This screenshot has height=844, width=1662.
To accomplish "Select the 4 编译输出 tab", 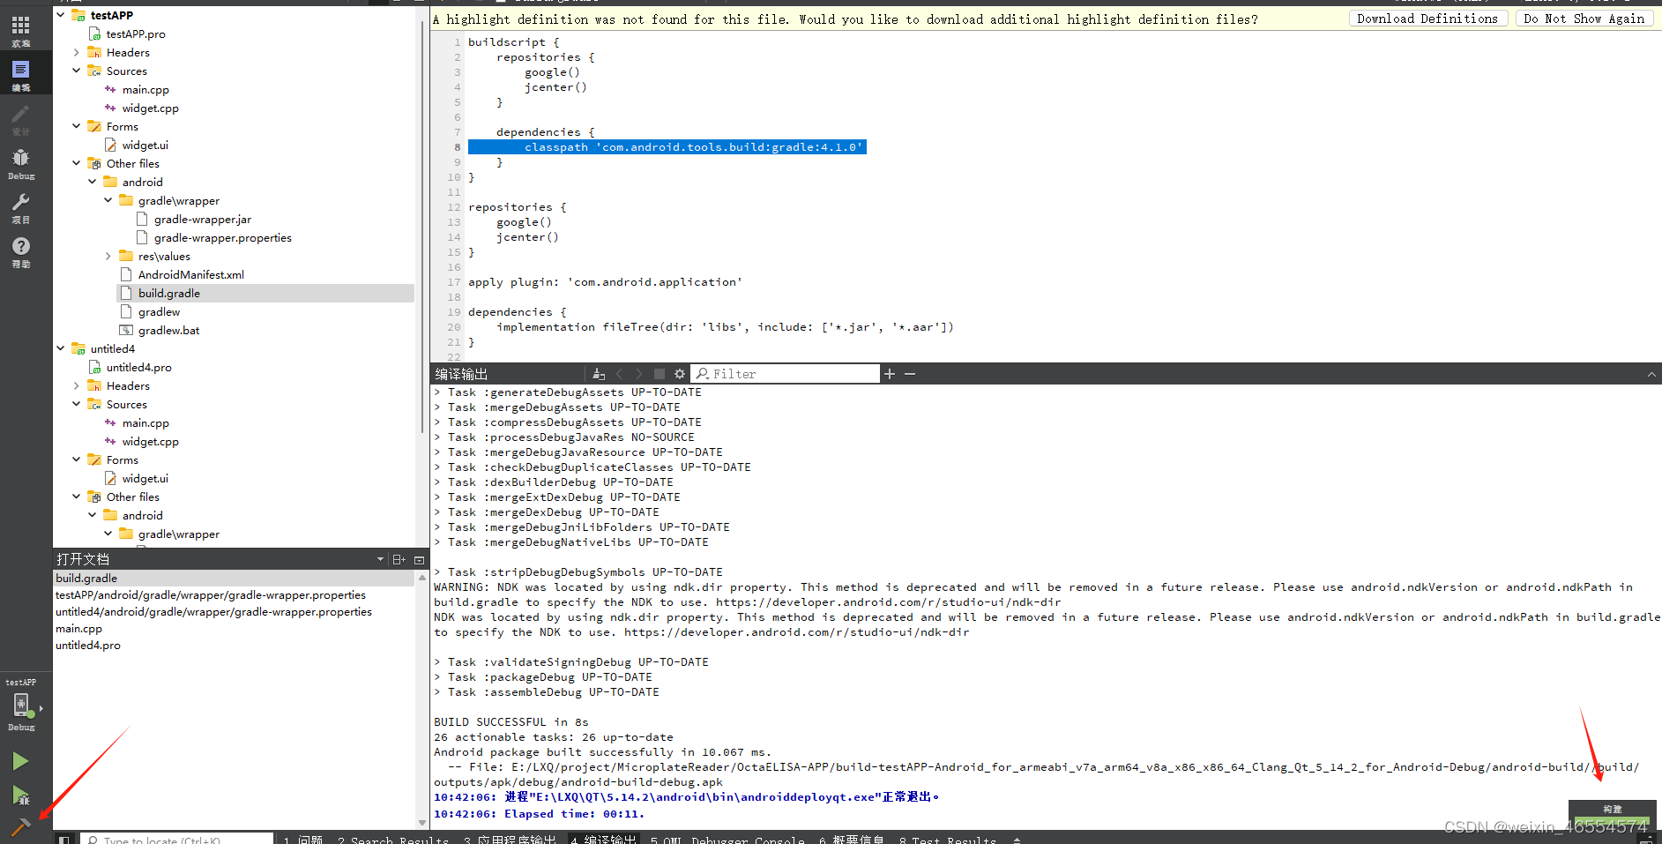I will 603,840.
